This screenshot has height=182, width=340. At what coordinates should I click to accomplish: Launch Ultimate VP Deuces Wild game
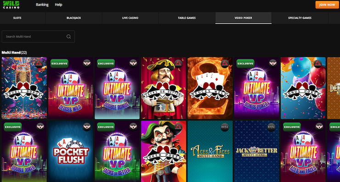pyautogui.click(x=70, y=88)
